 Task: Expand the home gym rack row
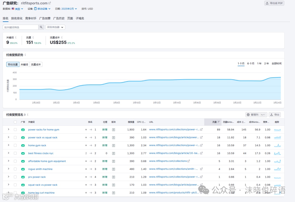click(8, 145)
